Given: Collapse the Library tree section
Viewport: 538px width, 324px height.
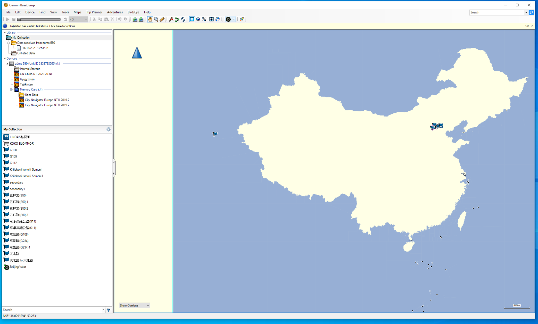Looking at the screenshot, I should click(5, 33).
